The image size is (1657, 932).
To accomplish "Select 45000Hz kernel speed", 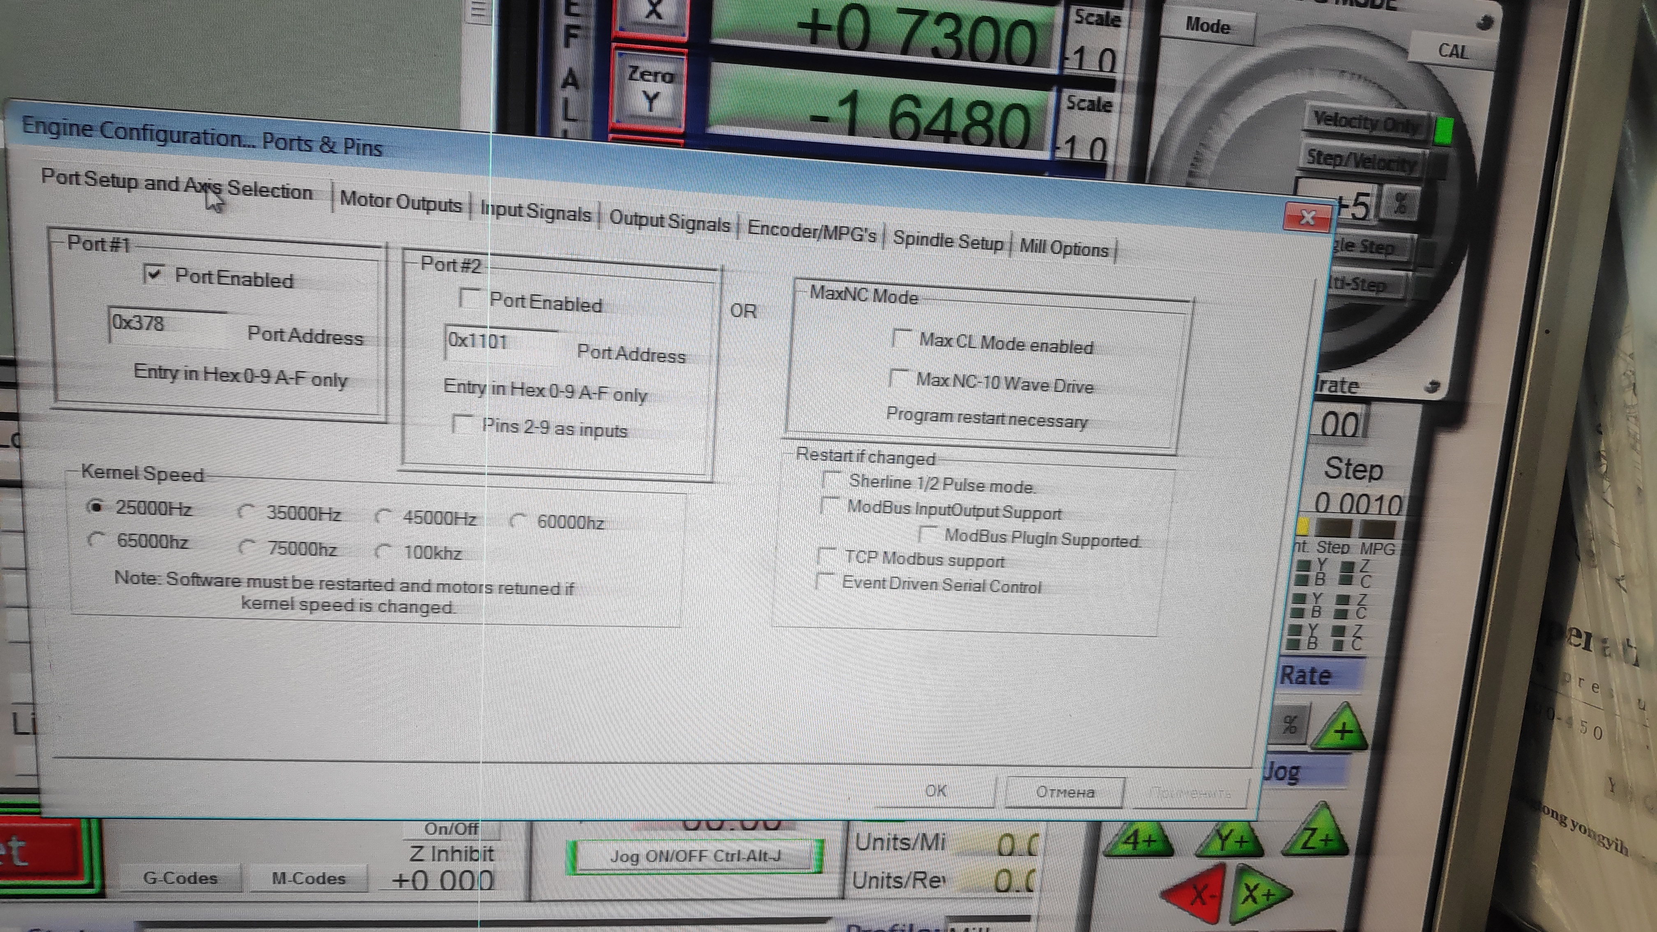I will (x=384, y=517).
